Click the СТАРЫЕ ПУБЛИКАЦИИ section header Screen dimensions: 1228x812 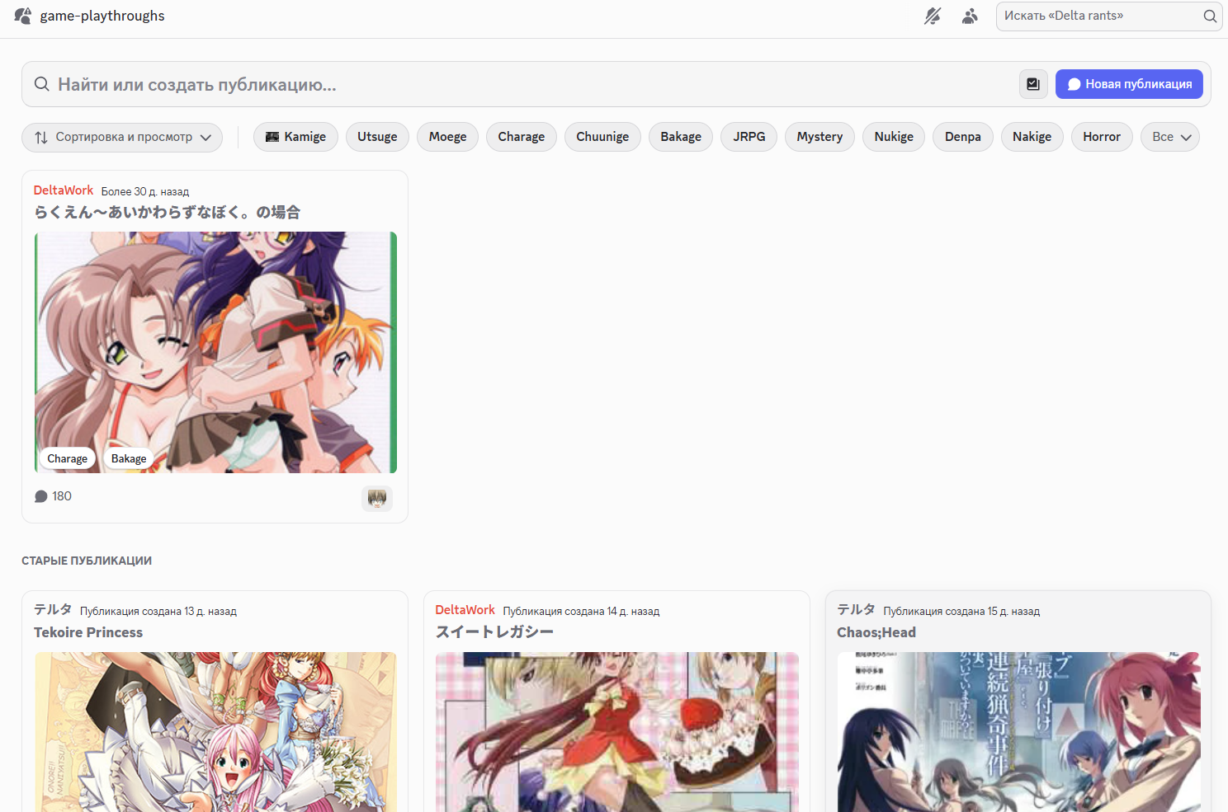[x=87, y=561]
